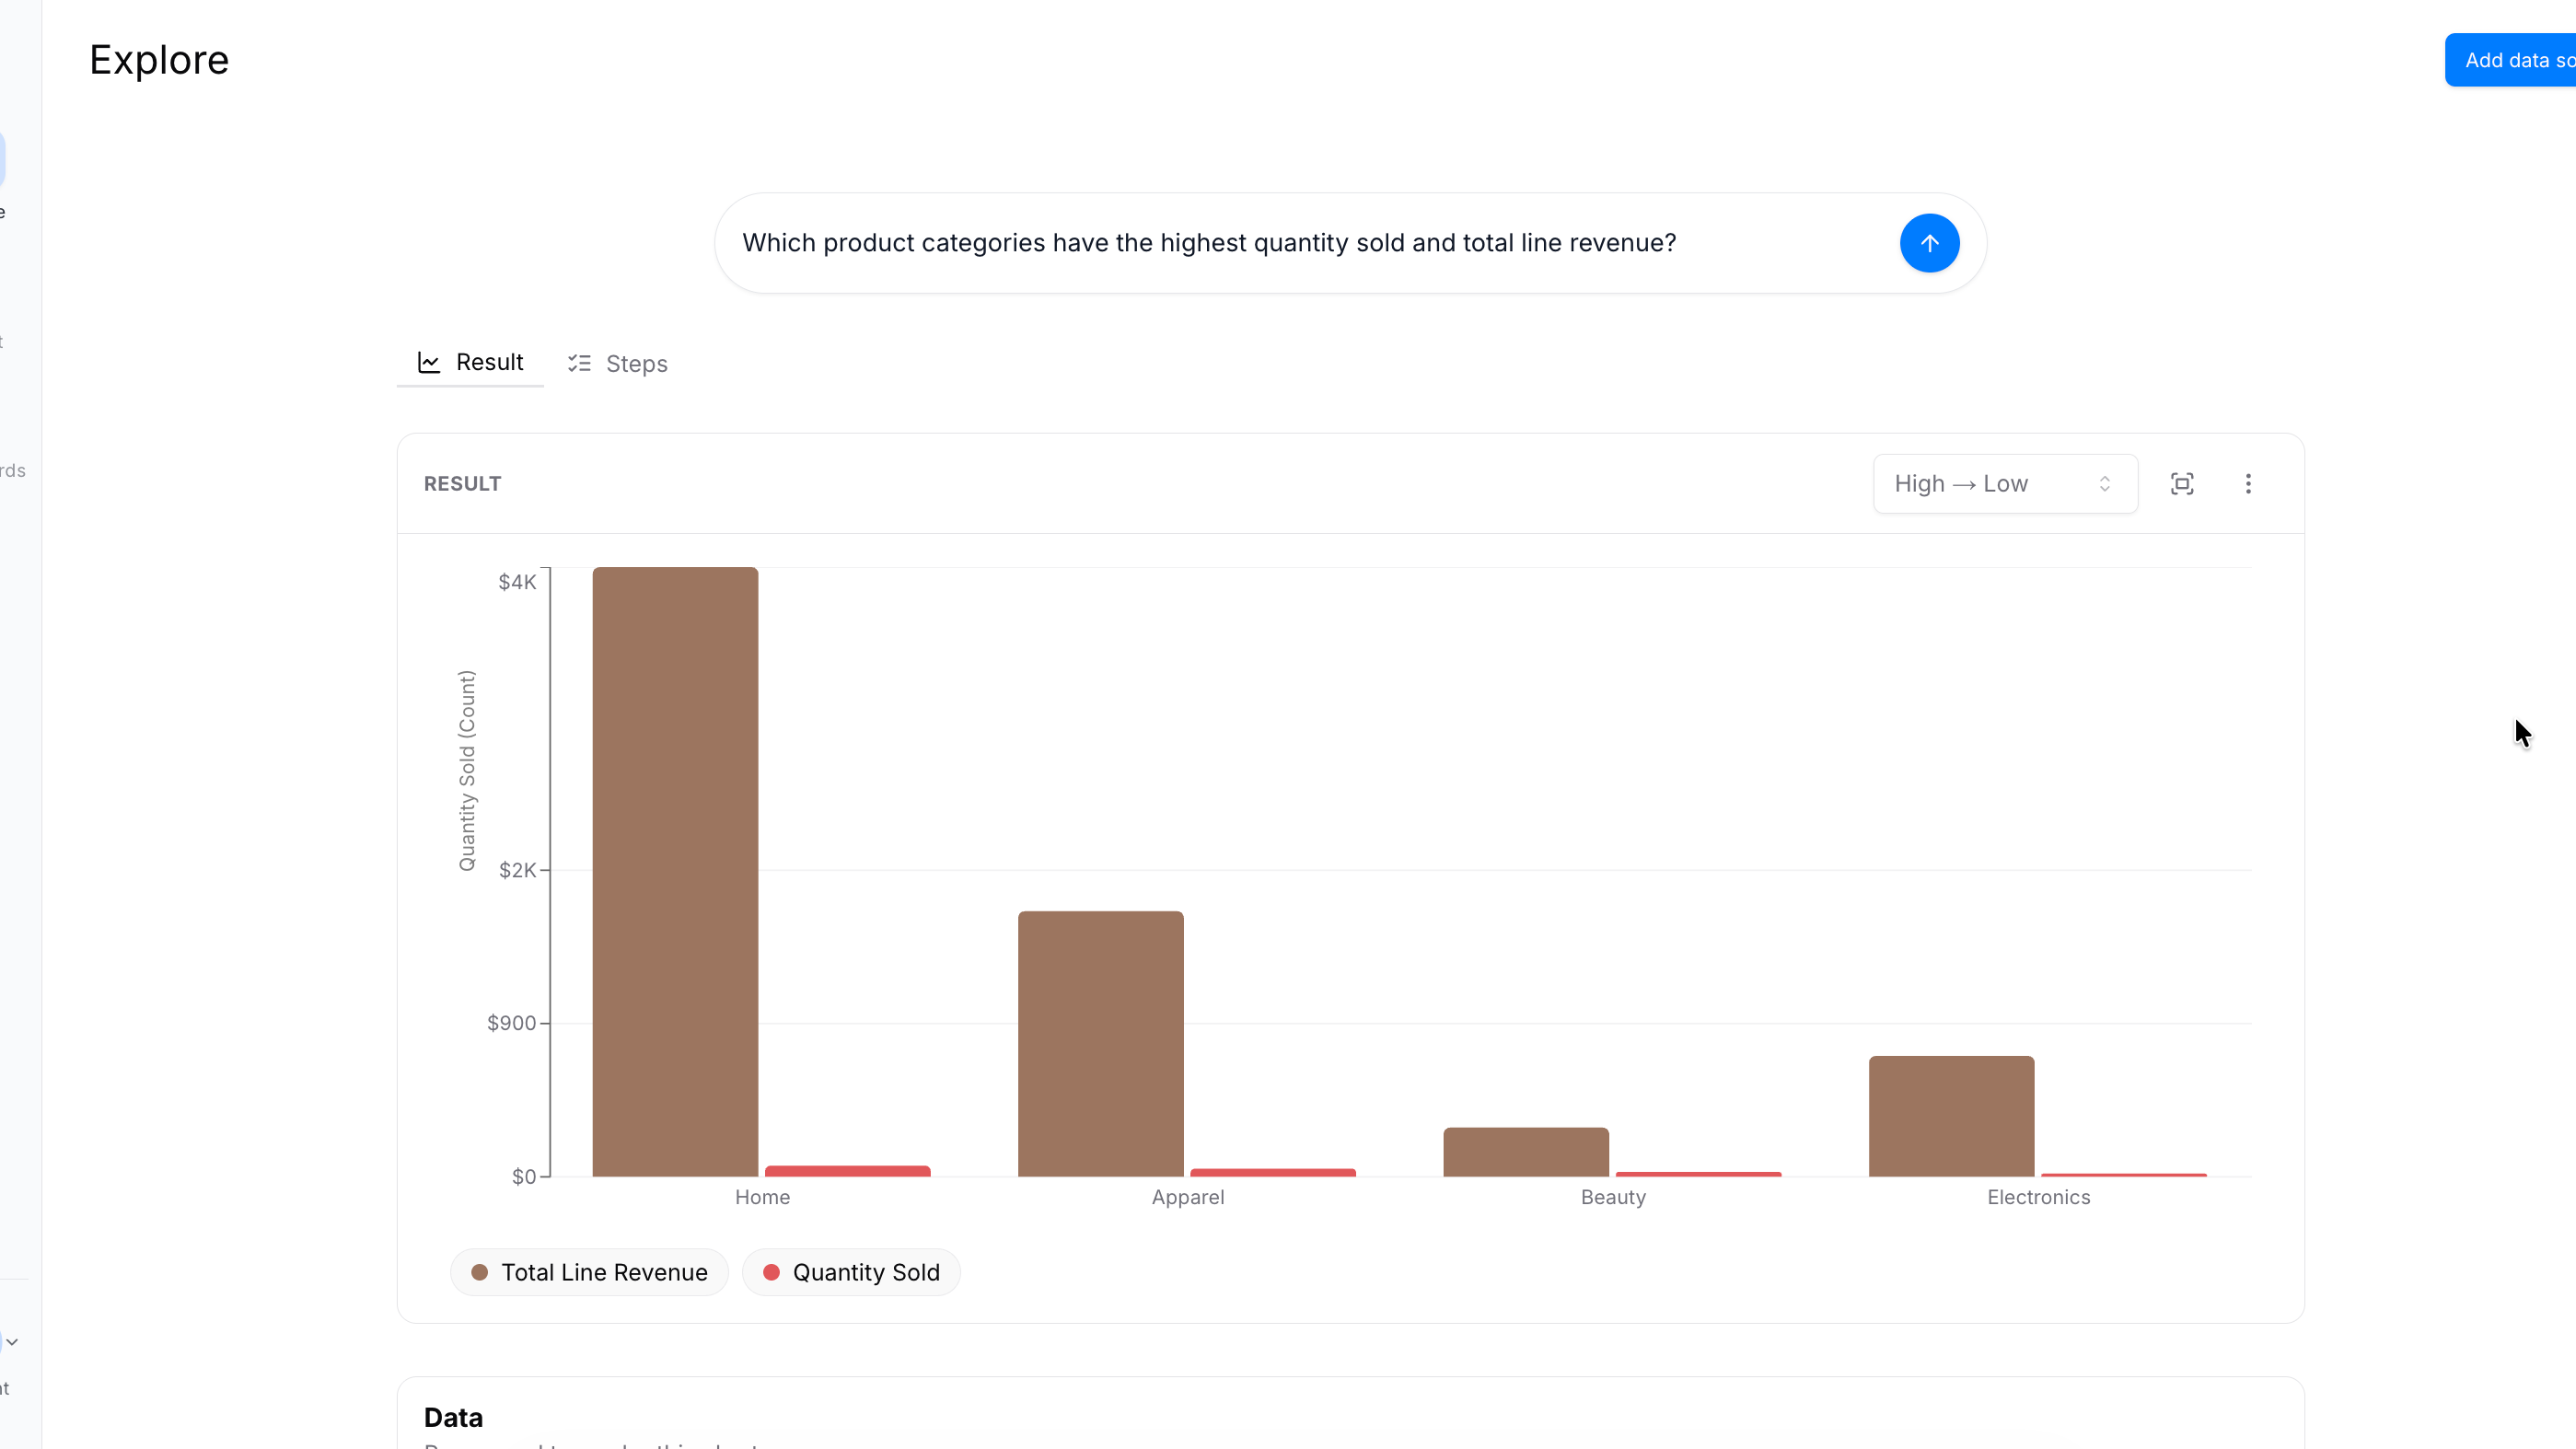Image resolution: width=2576 pixels, height=1449 pixels.
Task: Toggle Total Line Revenue series in legend
Action: coord(590,1272)
